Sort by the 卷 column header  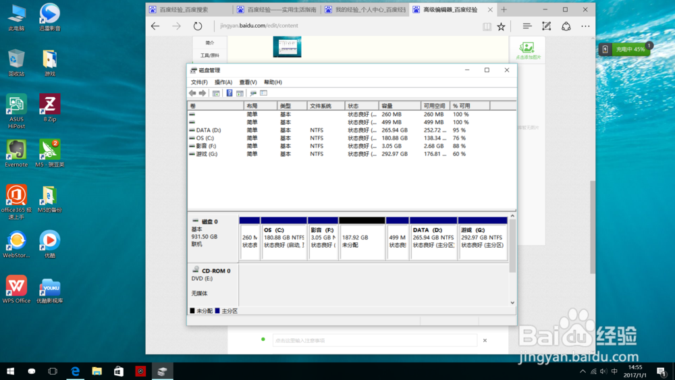[x=216, y=106]
